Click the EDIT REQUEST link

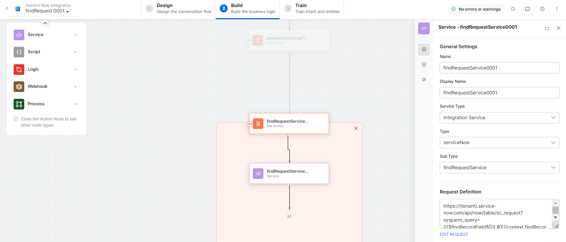[454, 234]
